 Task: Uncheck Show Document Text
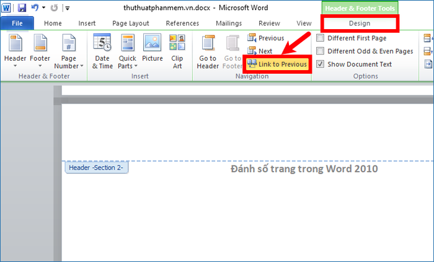(x=321, y=64)
